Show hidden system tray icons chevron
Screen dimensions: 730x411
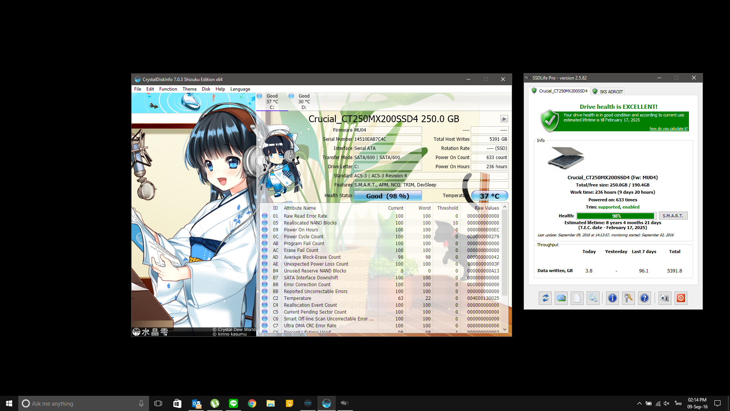(x=639, y=403)
